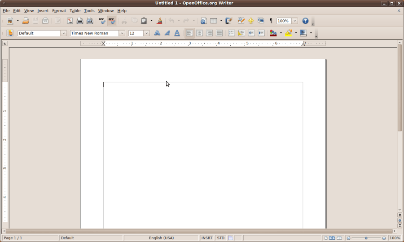This screenshot has width=404, height=242.
Task: Toggle INSRT insert mode in status bar
Action: coord(207,238)
